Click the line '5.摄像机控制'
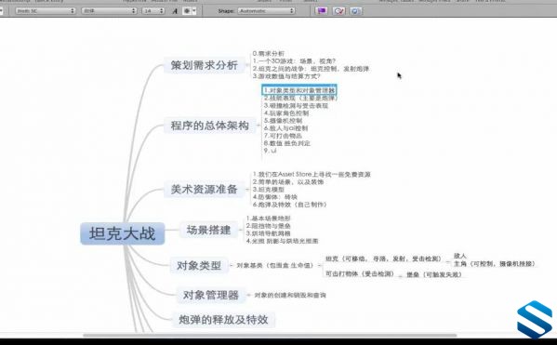 coord(283,121)
